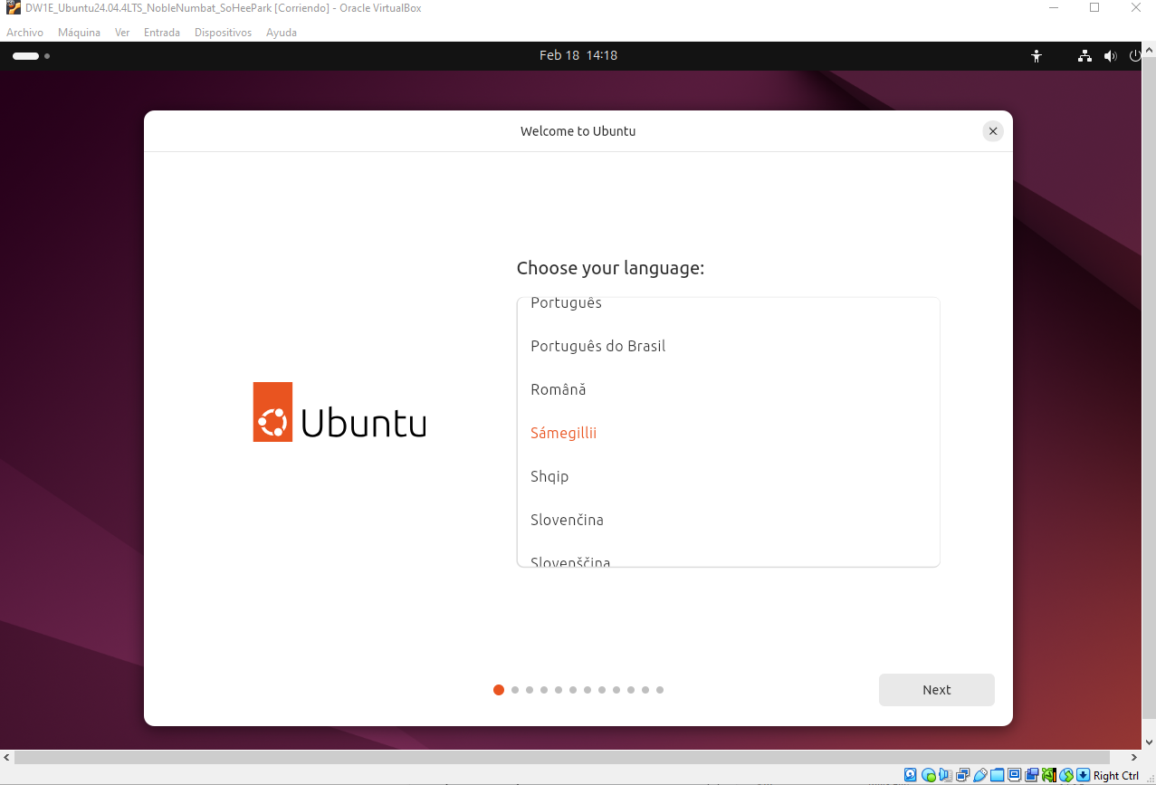Screen dimensions: 1156x785
Task: Open the display settings status icon
Action: coord(1015,775)
